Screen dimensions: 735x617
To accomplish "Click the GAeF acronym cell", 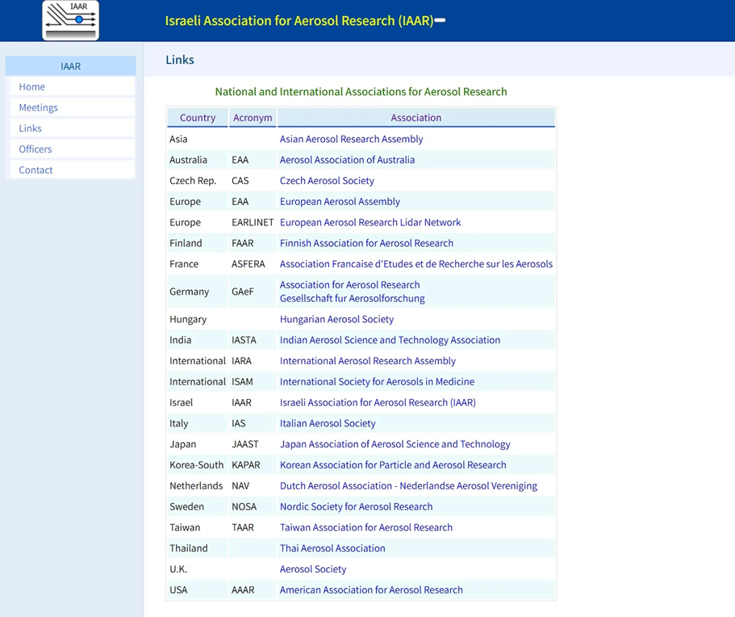I will (253, 292).
